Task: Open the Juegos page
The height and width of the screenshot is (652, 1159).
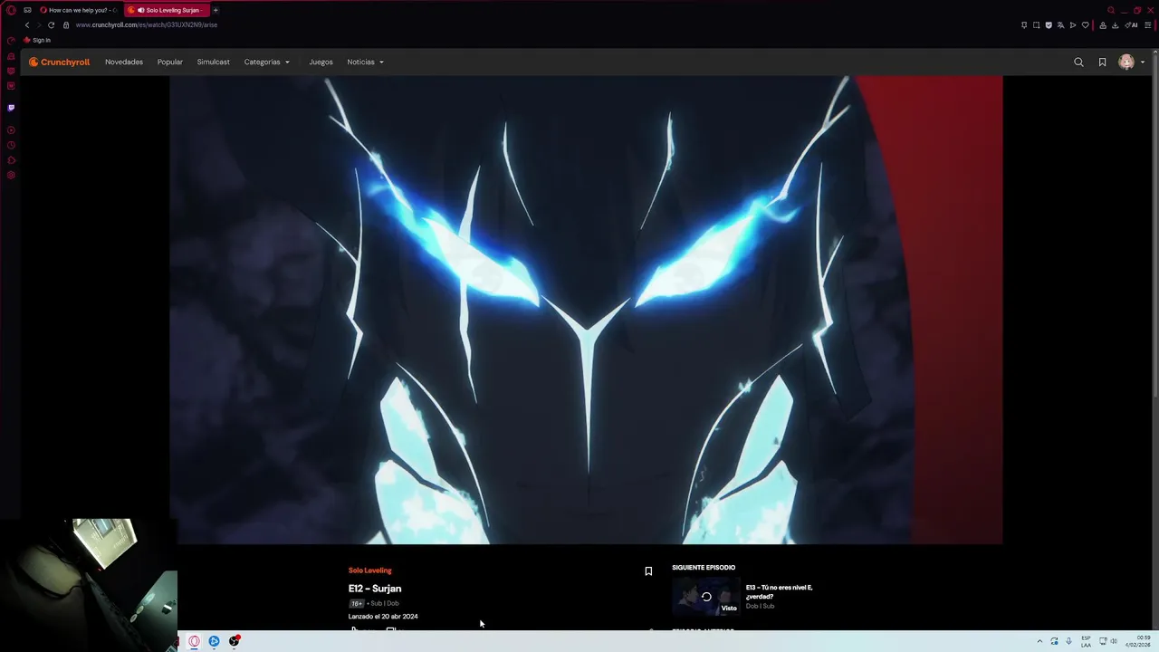Action: 321,62
